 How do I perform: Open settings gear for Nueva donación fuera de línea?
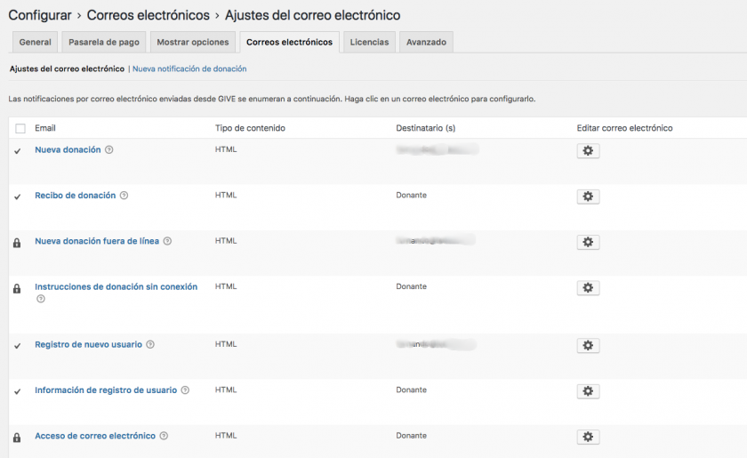click(588, 242)
